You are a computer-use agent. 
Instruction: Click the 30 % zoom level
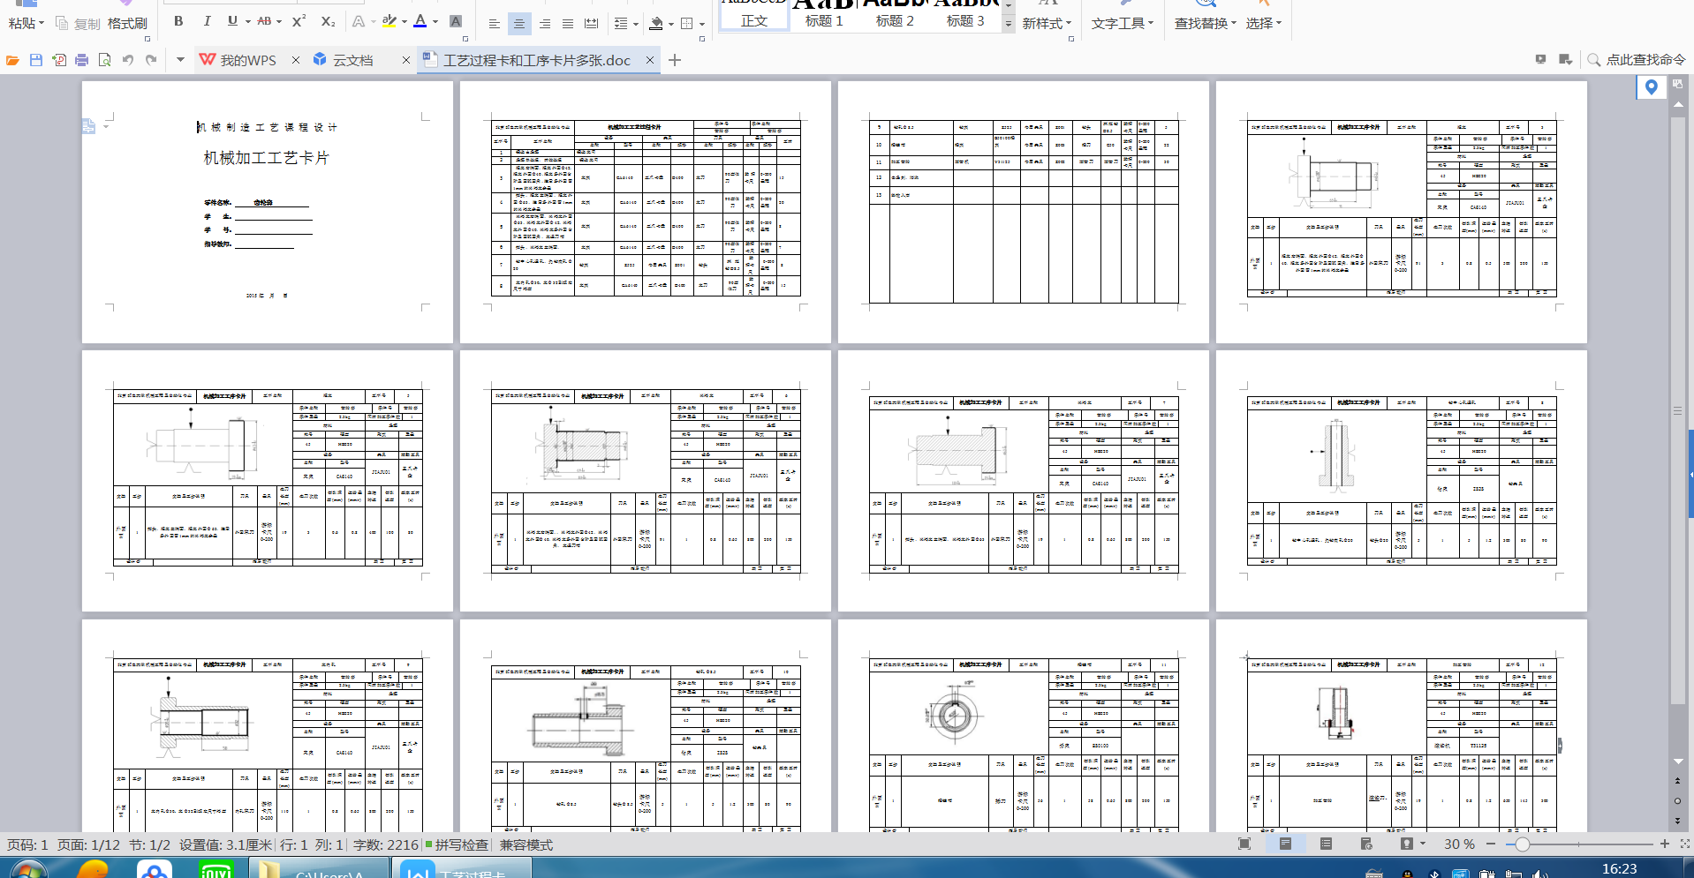click(x=1459, y=844)
